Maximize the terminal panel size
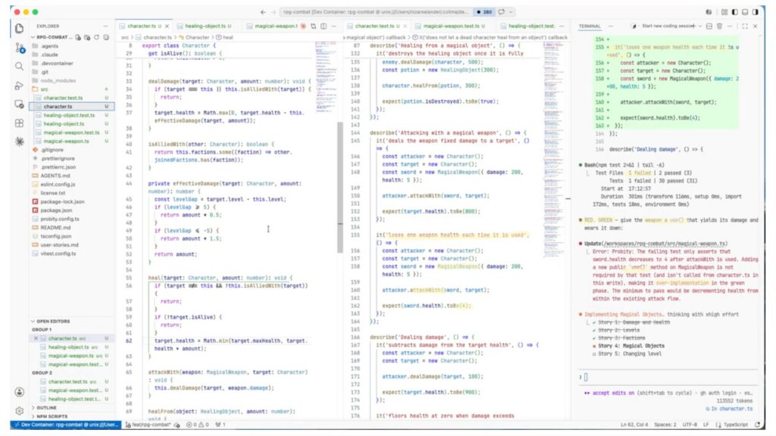This screenshot has height=436, width=776. point(745,26)
